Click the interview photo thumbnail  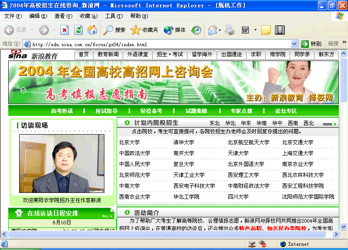click(x=62, y=163)
